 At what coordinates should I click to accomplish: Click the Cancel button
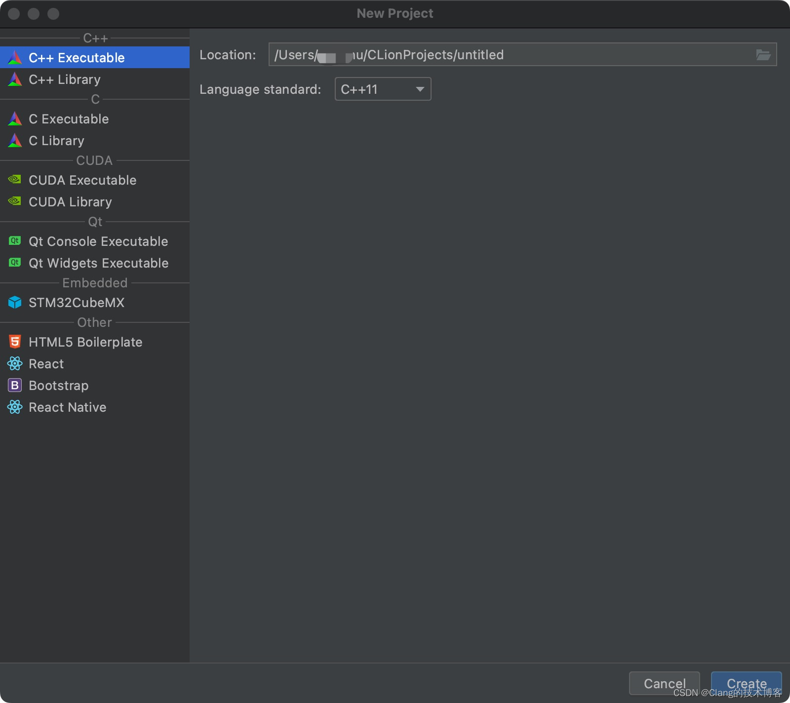click(665, 683)
